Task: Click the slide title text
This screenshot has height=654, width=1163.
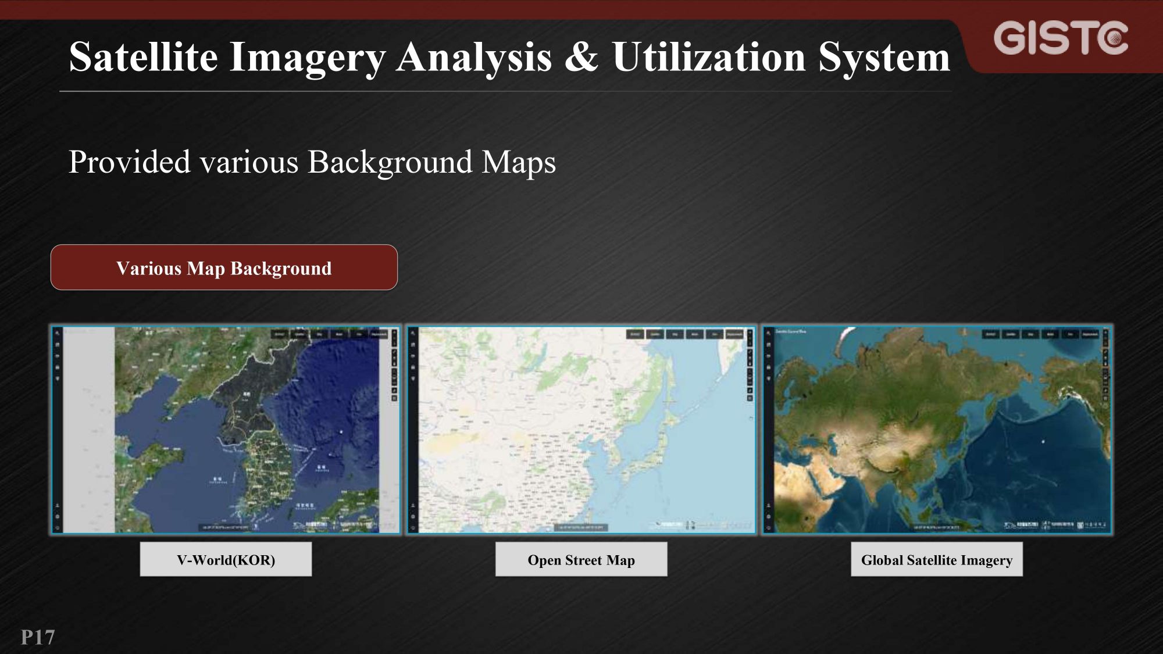Action: 509,57
